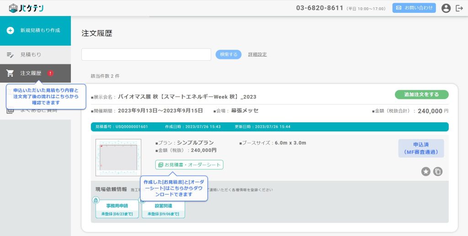Click the 該当件数 2 件 text
468x236 pixels.
coord(105,76)
